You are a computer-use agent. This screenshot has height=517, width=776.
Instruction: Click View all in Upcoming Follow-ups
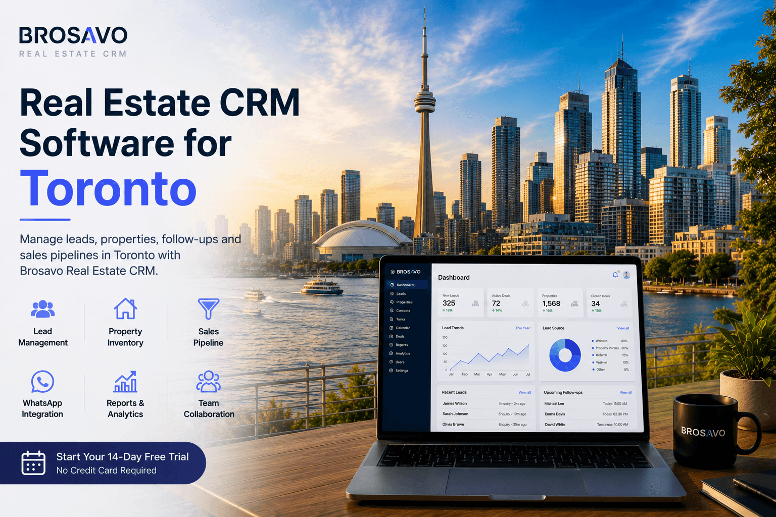point(625,392)
